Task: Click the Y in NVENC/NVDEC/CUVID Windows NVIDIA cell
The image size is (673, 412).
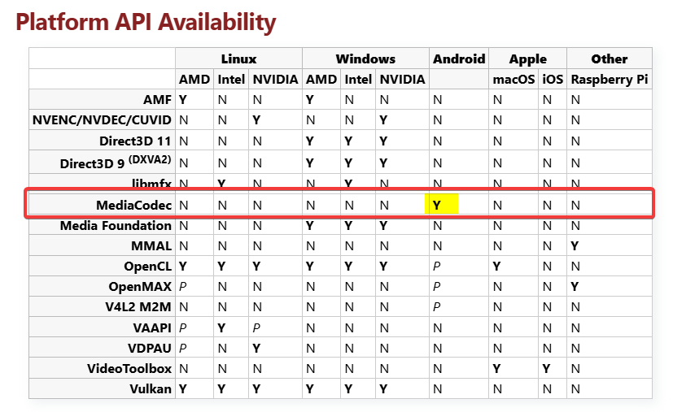Action: click(383, 119)
